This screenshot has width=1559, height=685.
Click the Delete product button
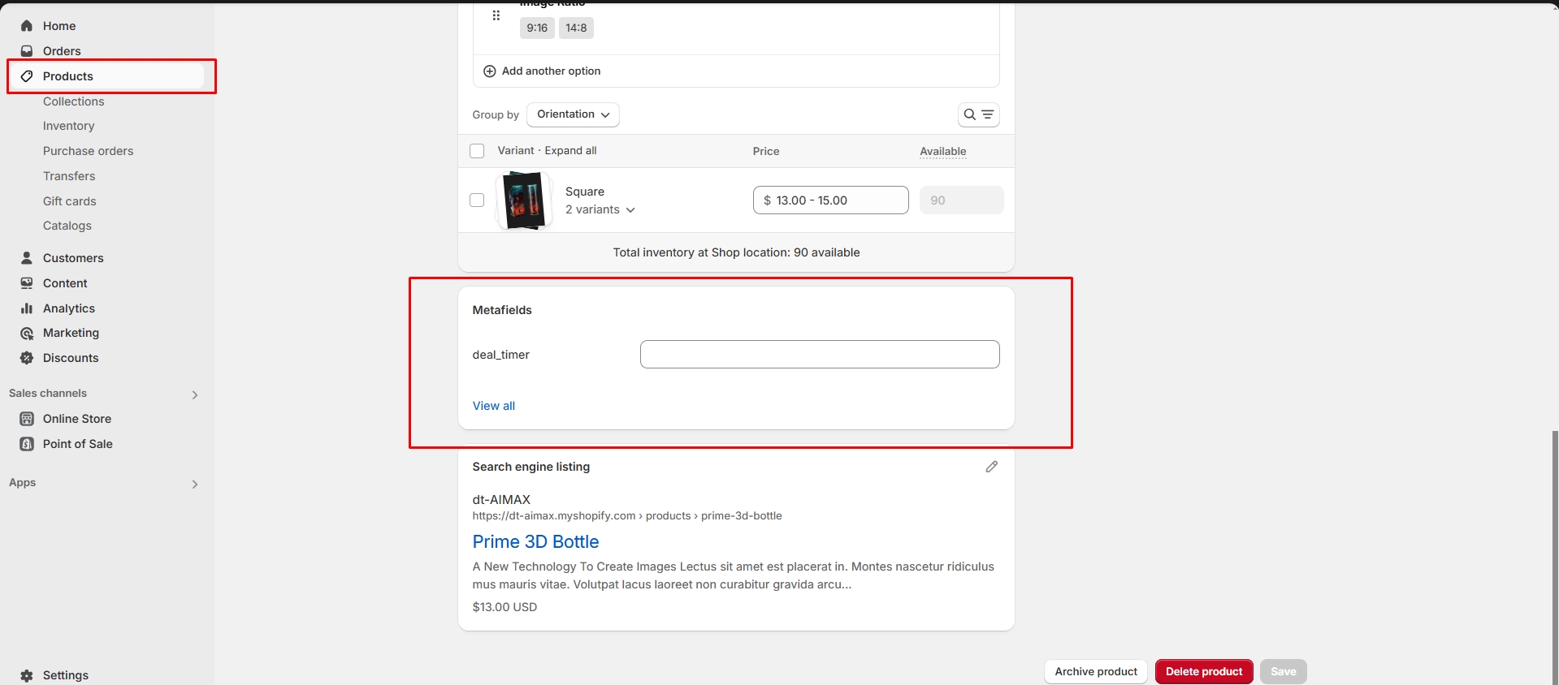[1203, 671]
